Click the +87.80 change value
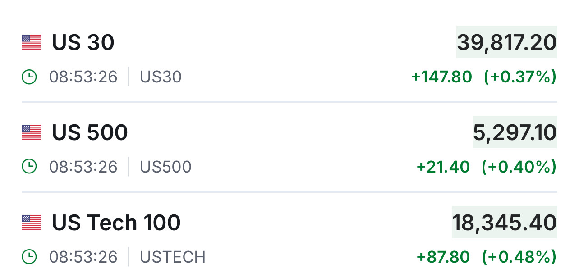Screen dimensions: 579x273 pyautogui.click(x=443, y=257)
